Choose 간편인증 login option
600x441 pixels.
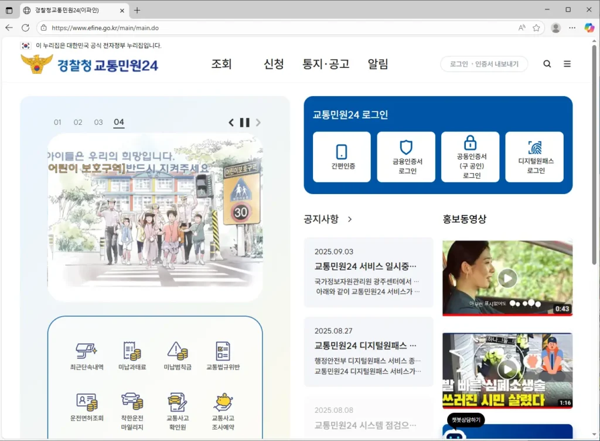pos(342,157)
